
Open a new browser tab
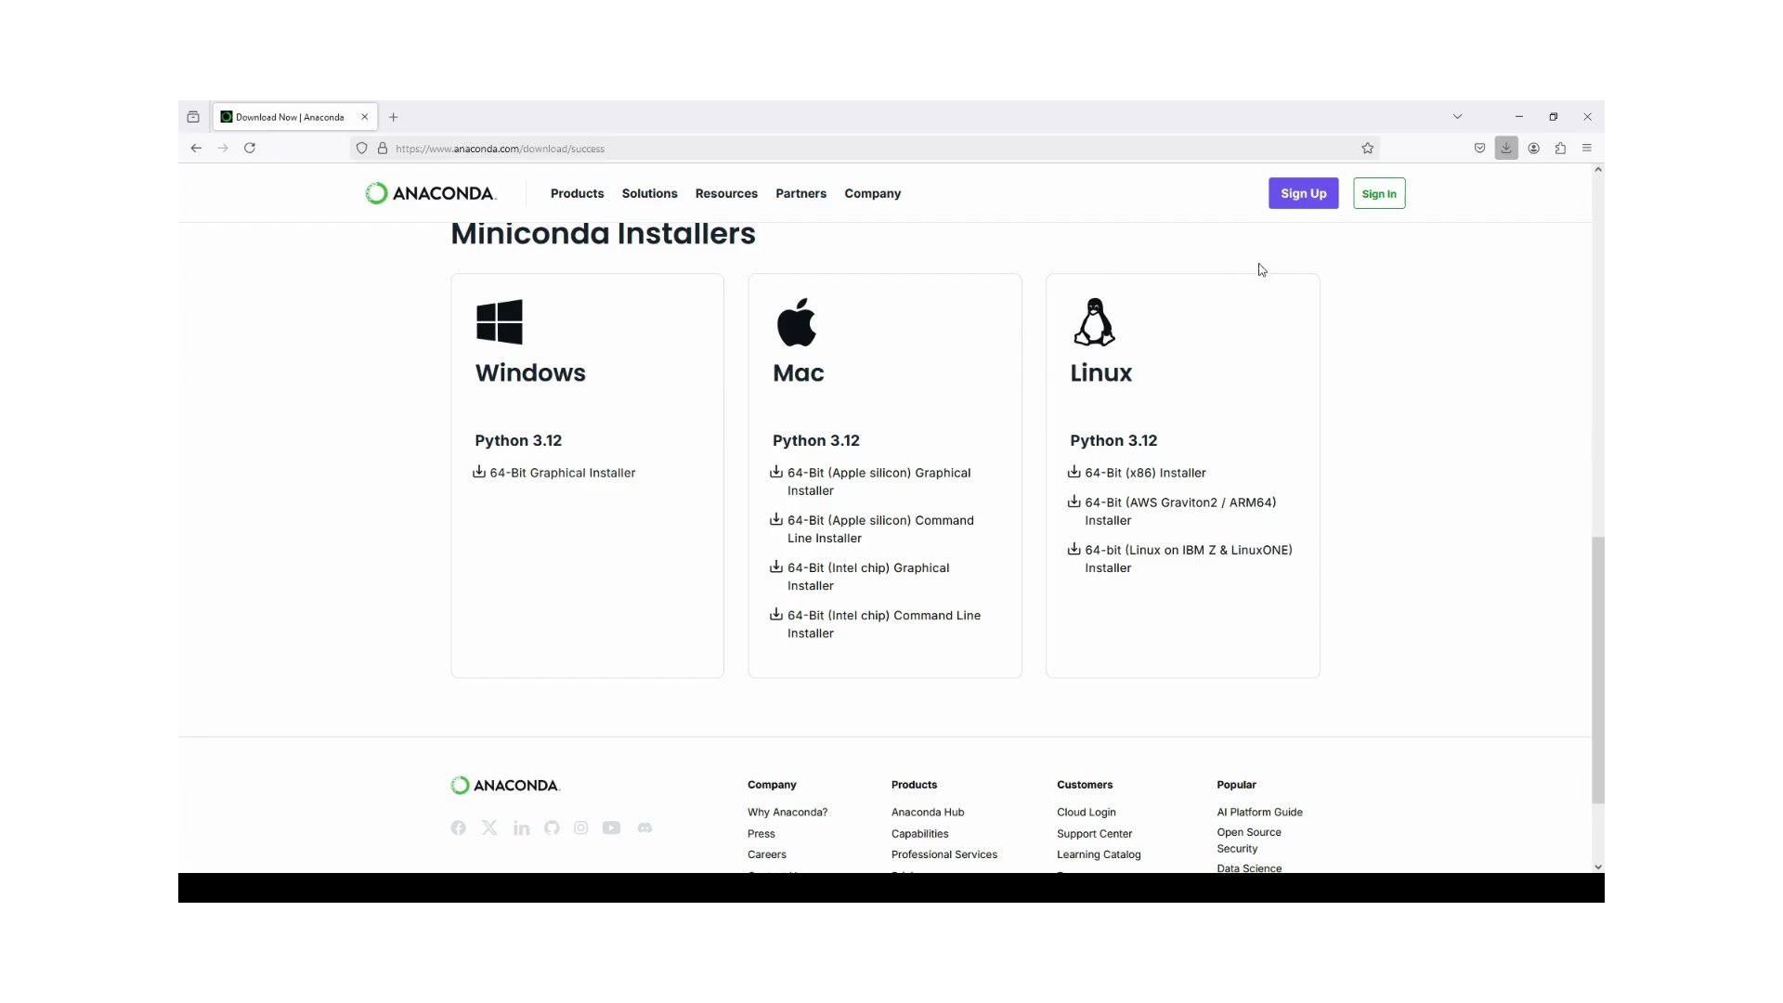pyautogui.click(x=394, y=117)
